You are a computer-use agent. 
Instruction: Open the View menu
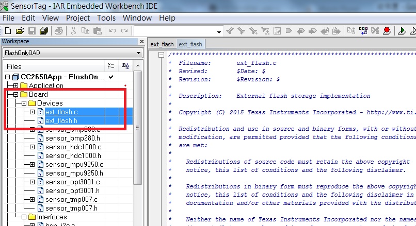point(51,18)
